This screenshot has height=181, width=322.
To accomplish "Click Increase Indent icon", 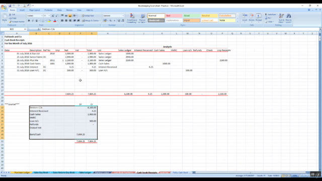I will [x=78, y=21].
